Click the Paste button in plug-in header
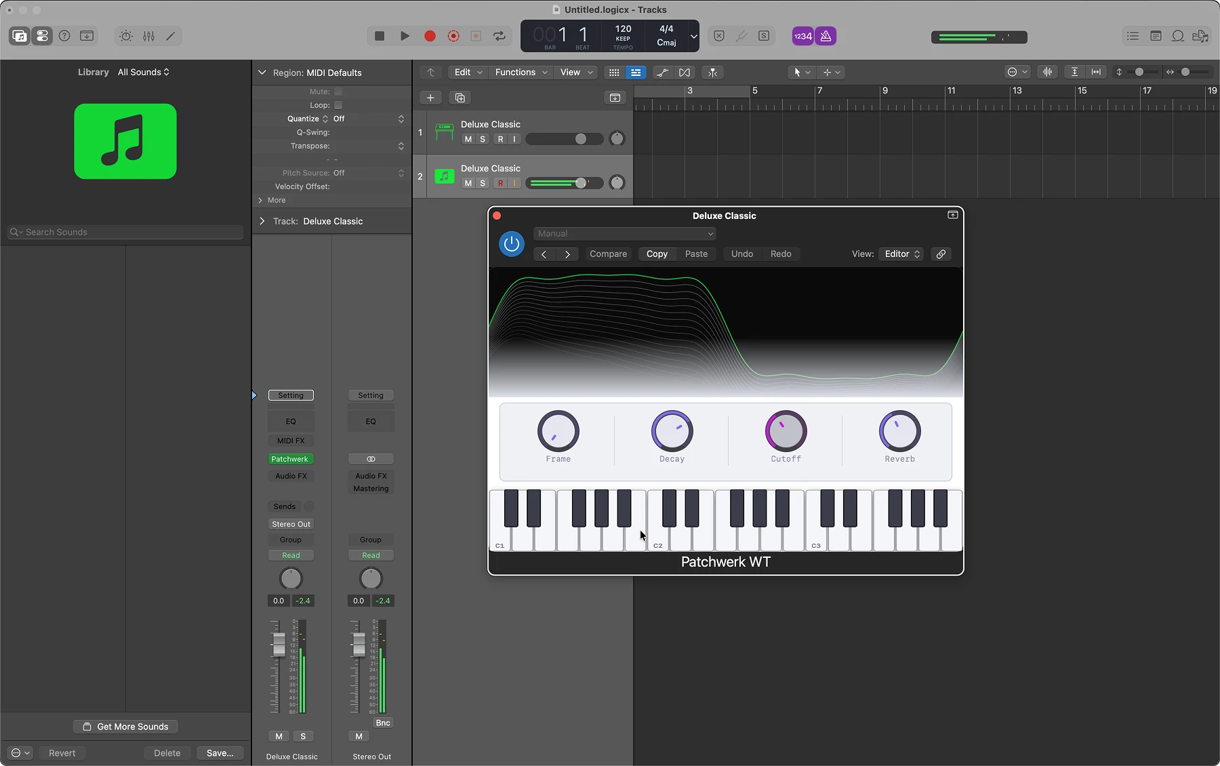1220x766 pixels. tap(696, 254)
